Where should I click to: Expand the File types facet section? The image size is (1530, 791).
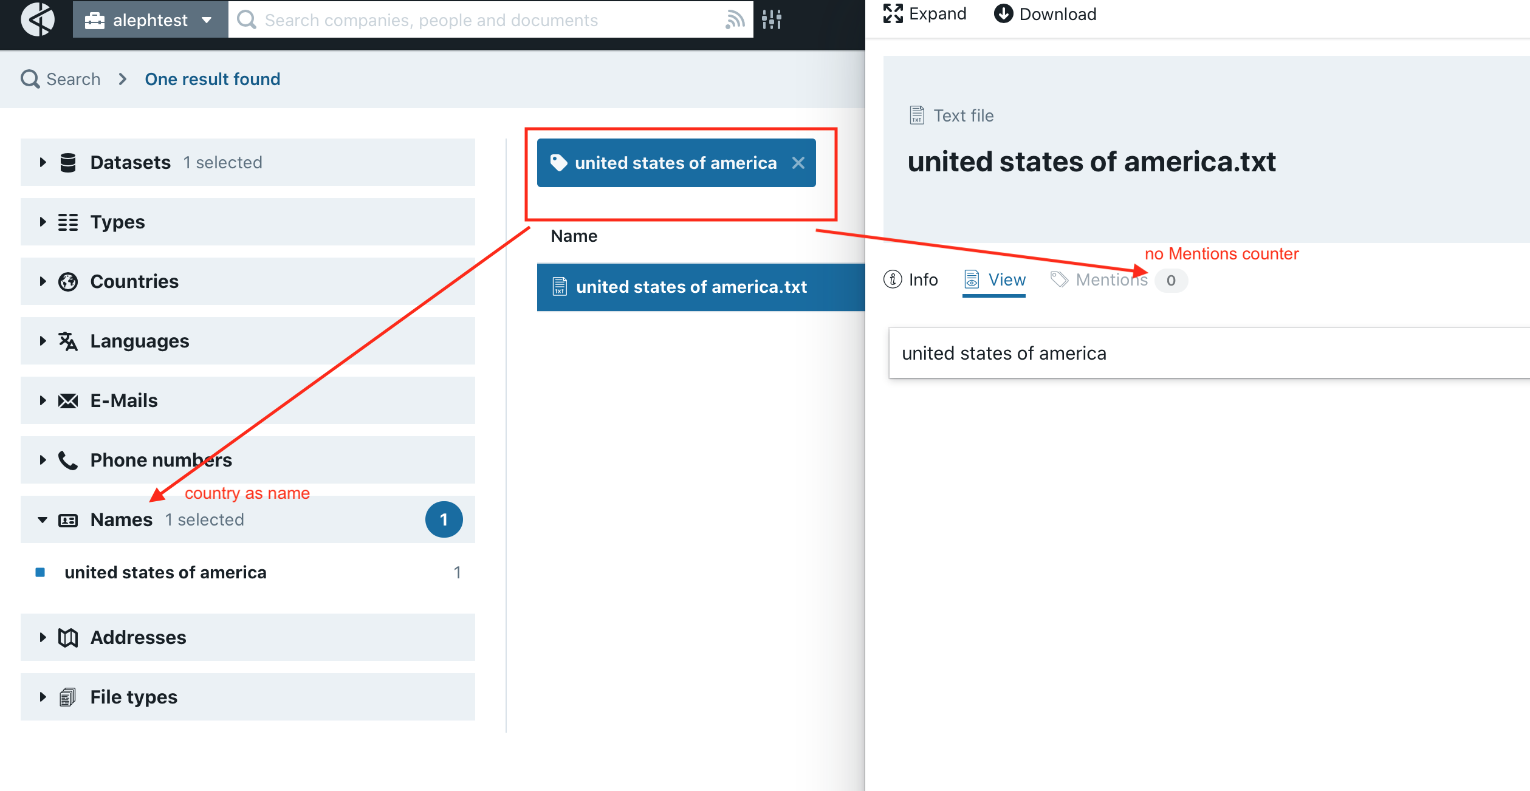(43, 696)
